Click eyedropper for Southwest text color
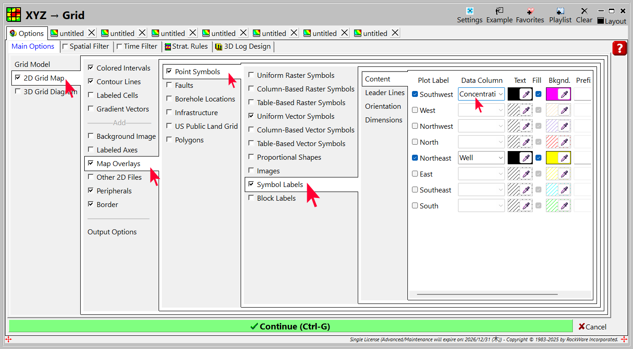633x349 pixels. click(526, 94)
